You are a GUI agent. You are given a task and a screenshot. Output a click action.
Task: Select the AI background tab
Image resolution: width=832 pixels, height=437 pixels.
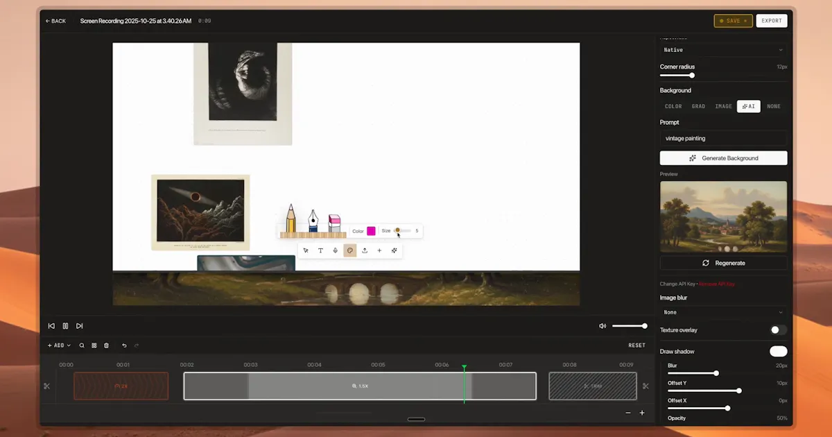point(749,106)
